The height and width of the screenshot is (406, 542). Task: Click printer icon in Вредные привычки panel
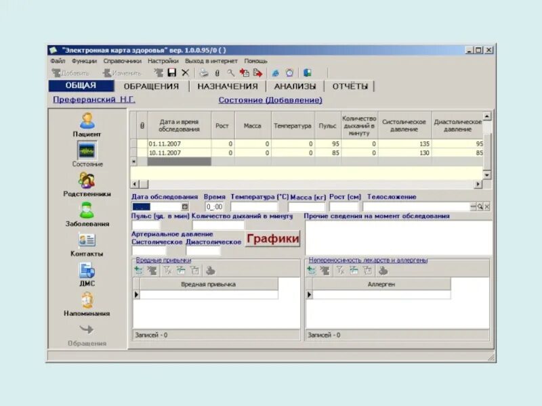211,271
